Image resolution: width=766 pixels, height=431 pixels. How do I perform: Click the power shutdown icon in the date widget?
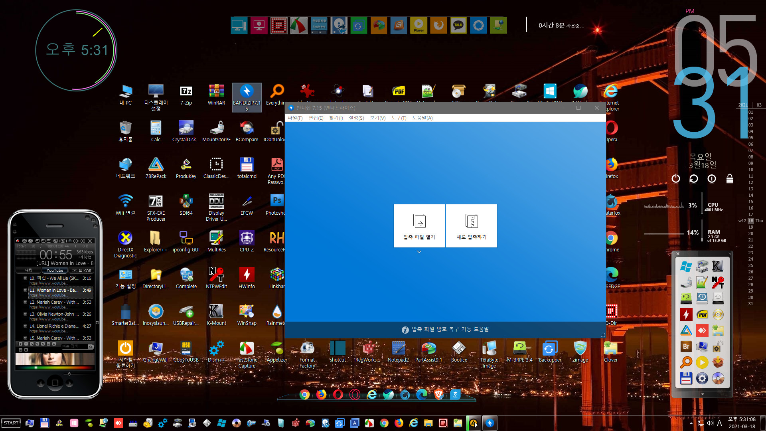tap(675, 178)
